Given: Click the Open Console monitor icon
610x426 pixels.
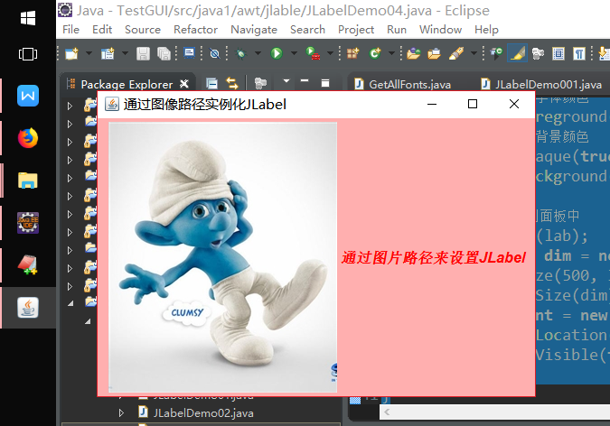Looking at the screenshot, I should pos(190,53).
